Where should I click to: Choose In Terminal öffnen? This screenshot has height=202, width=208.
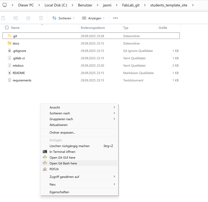(x=79, y=152)
